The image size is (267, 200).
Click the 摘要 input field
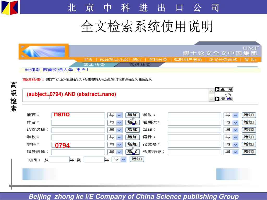[78, 115]
